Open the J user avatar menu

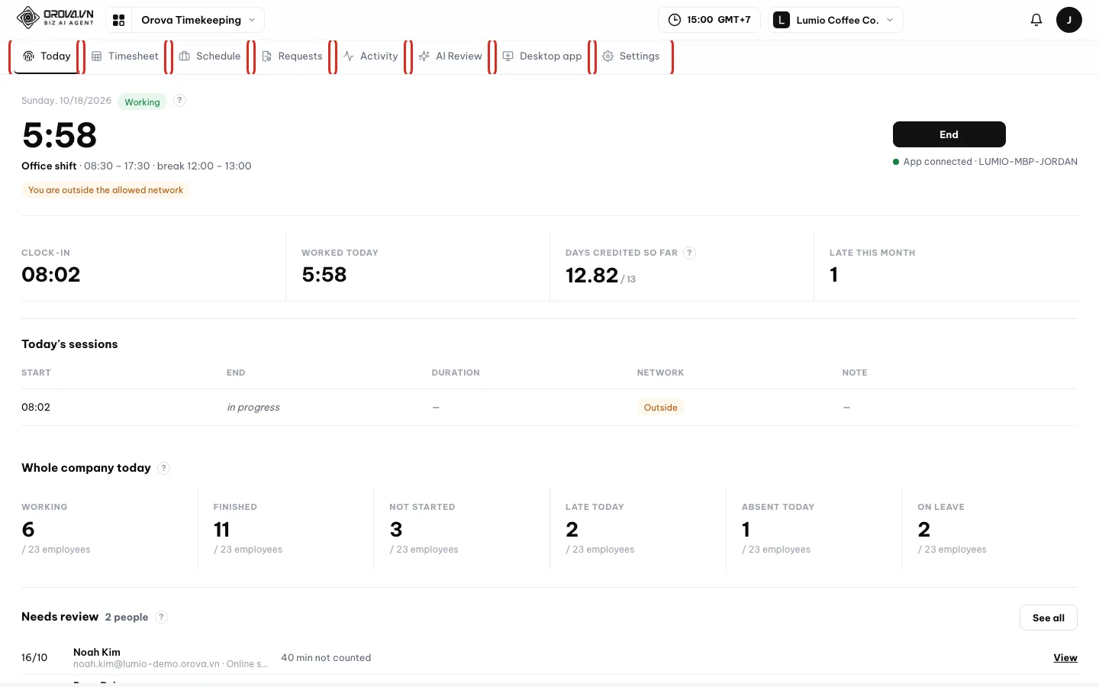1068,20
